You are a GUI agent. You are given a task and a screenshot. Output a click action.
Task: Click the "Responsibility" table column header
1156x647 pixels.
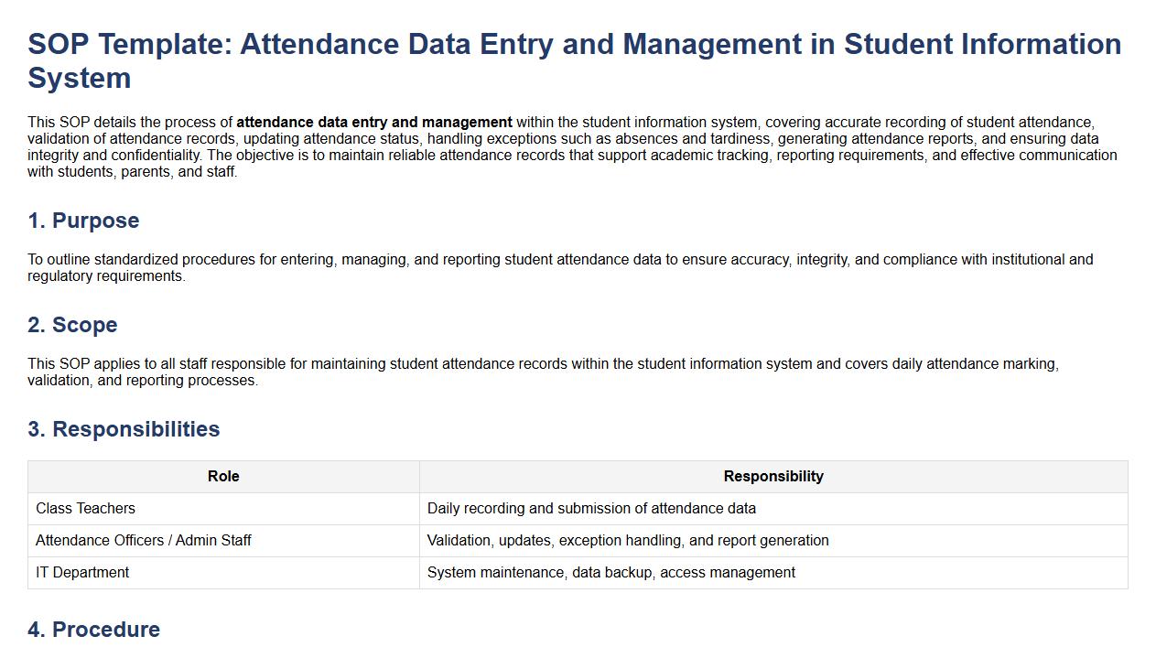(x=773, y=477)
